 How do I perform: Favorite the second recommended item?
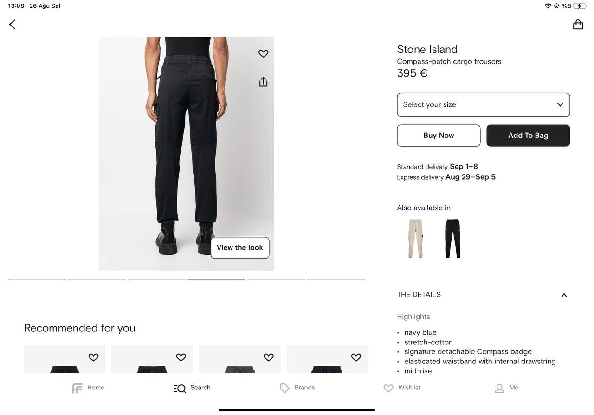pyautogui.click(x=181, y=357)
